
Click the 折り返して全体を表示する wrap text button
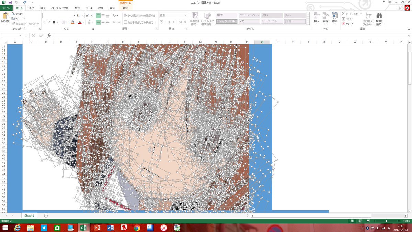point(139,16)
